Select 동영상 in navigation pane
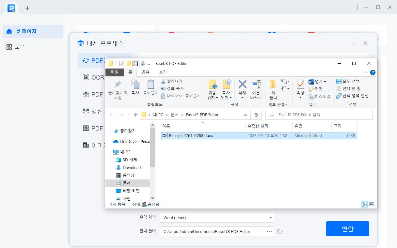The image size is (397, 248). tap(125, 175)
